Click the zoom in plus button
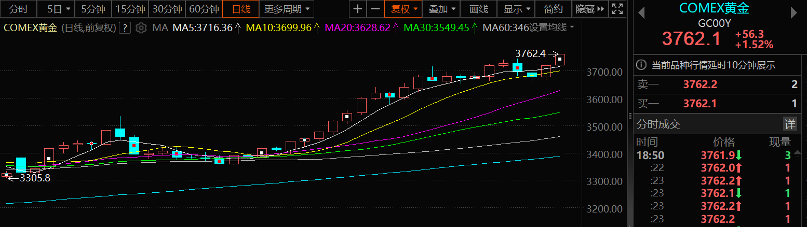The height and width of the screenshot is (227, 807). 358,9
